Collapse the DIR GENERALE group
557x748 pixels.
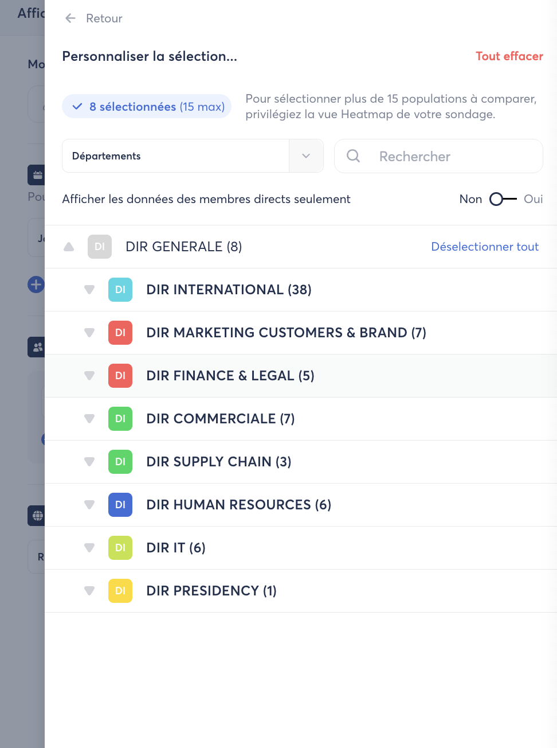click(69, 247)
